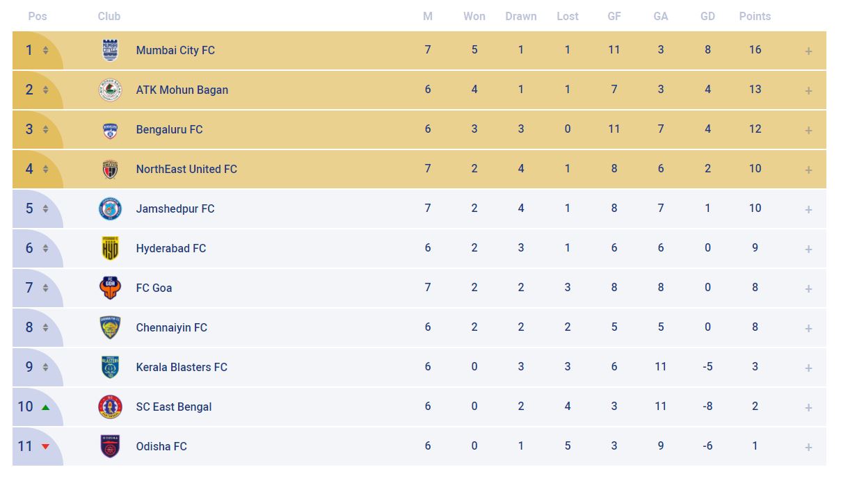Expand Hyderabad FC row details plus sign
Image resolution: width=841 pixels, height=483 pixels.
point(808,249)
